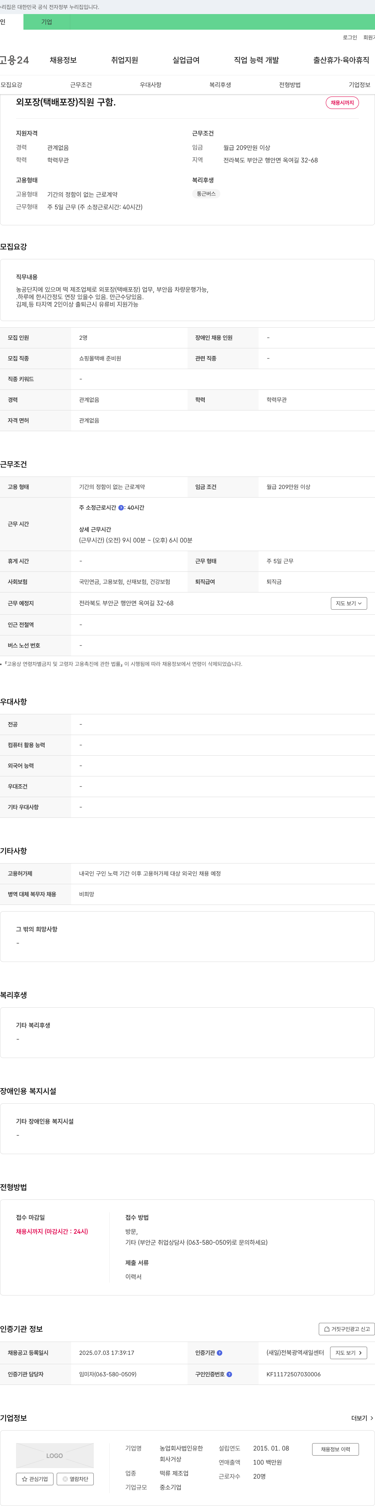375x1506 pixels.
Task: Open the 직업 능력 개발 menu
Action: [256, 60]
